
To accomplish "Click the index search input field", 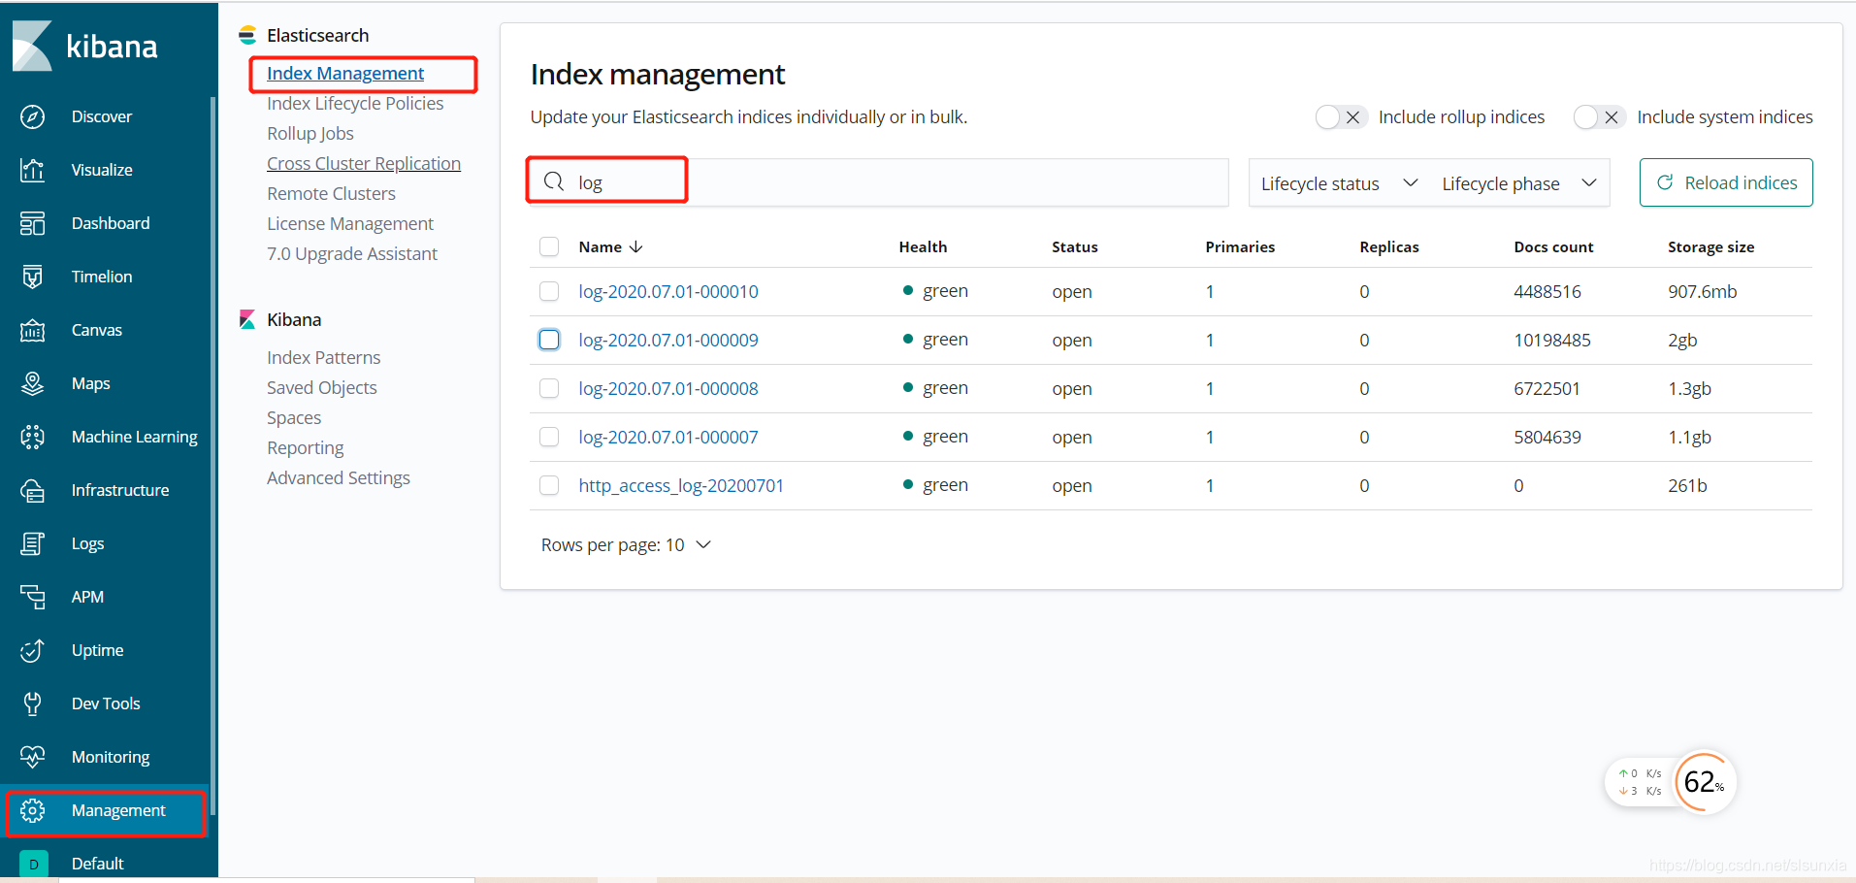I will [x=879, y=182].
